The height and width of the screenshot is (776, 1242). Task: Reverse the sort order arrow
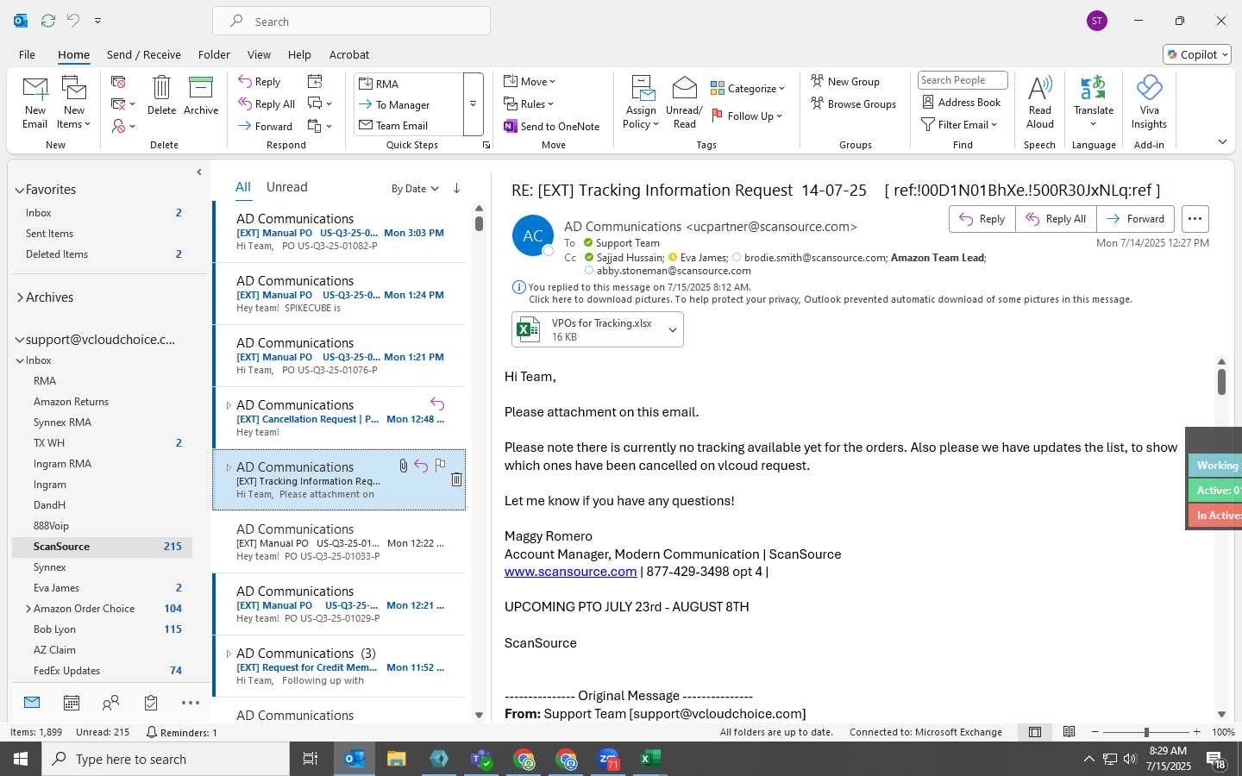[x=456, y=188]
